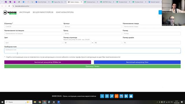Focus the Цвет input field
Image resolution: width=185 pixels, height=104 pixels.
coord(33,43)
